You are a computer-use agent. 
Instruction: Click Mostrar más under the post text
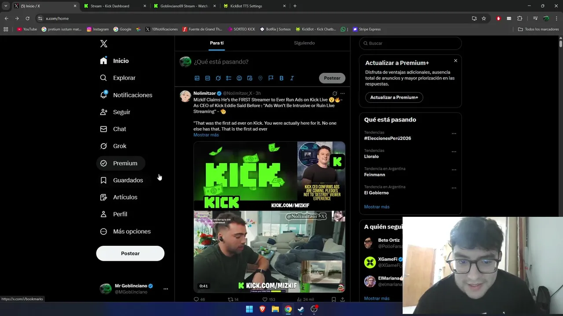(x=206, y=135)
